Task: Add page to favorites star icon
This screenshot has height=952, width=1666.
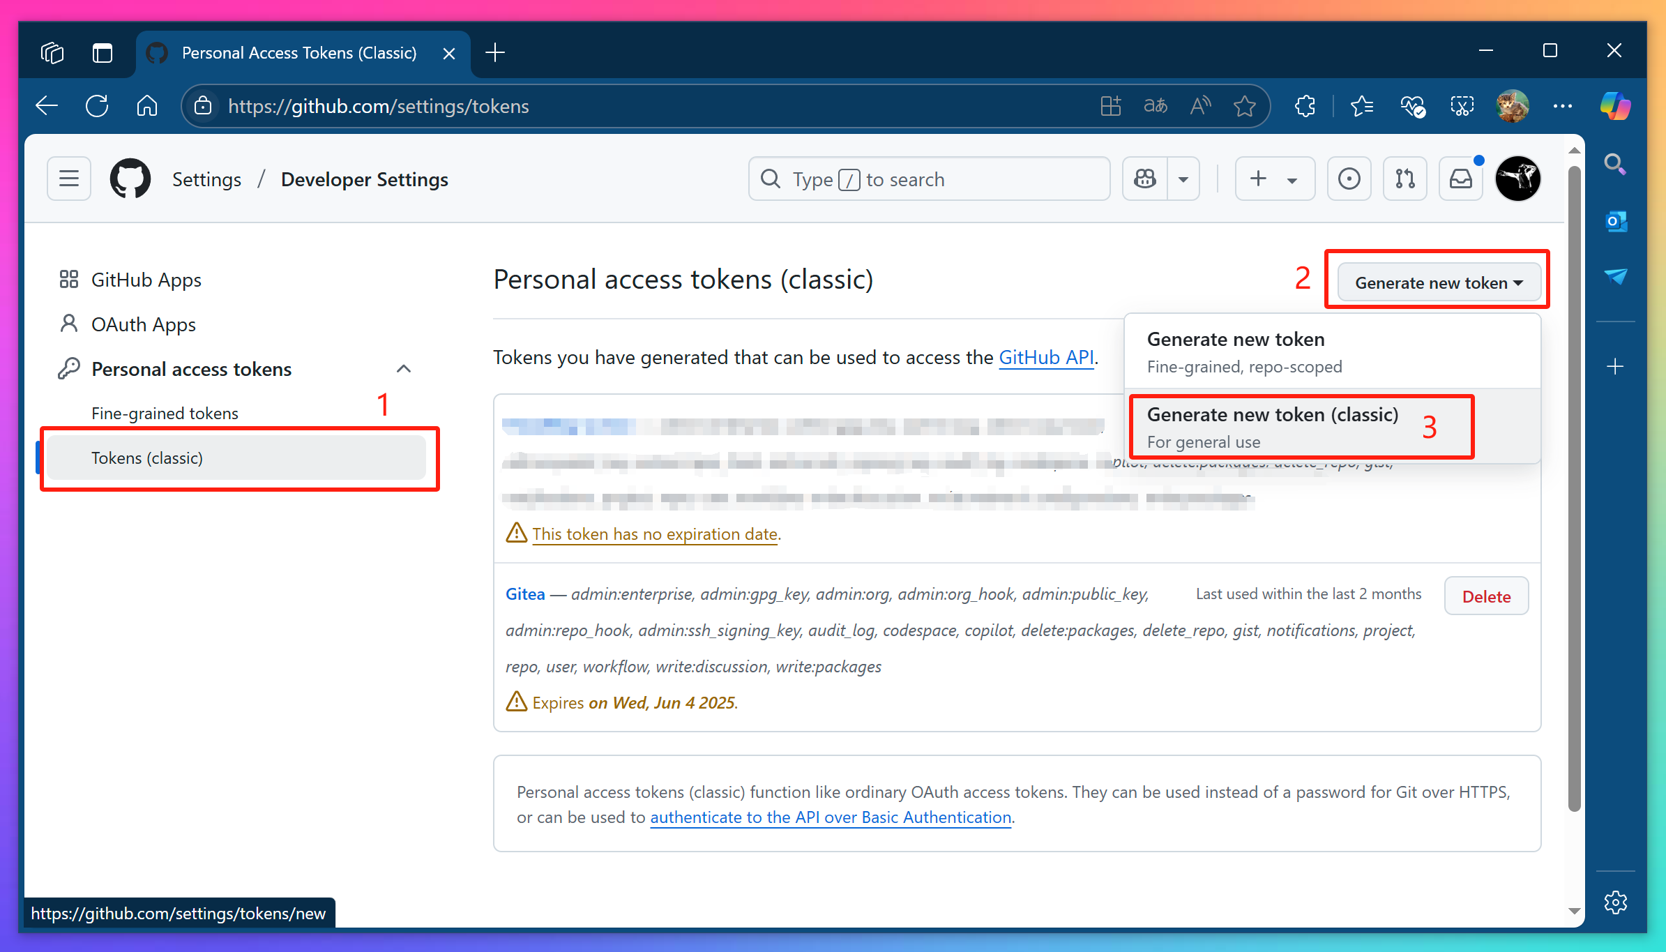Action: (1244, 106)
